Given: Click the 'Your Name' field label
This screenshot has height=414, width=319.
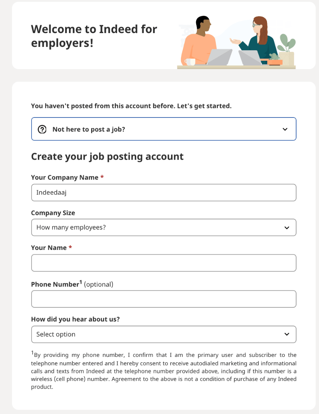Looking at the screenshot, I should click(x=49, y=248).
